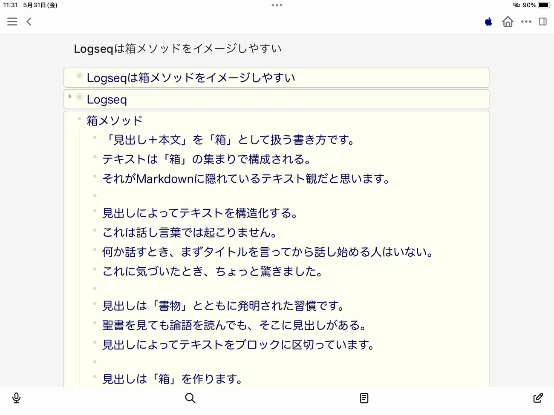Open the three-dot more options menu

click(x=526, y=22)
